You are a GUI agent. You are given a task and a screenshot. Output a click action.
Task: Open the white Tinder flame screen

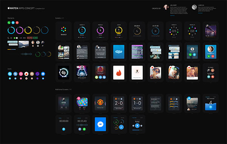tap(119, 73)
